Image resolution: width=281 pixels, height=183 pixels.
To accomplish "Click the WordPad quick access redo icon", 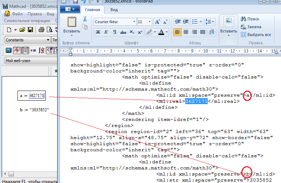I will coord(91,2).
